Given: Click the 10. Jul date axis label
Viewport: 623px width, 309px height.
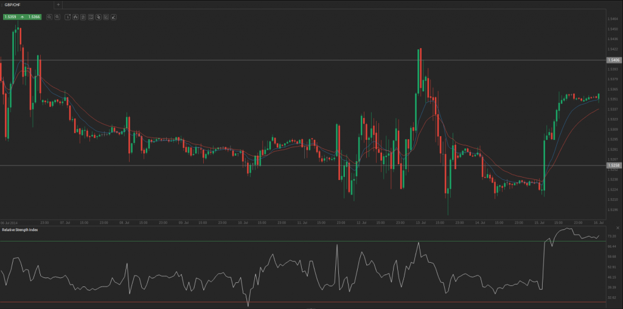Looking at the screenshot, I should (243, 223).
